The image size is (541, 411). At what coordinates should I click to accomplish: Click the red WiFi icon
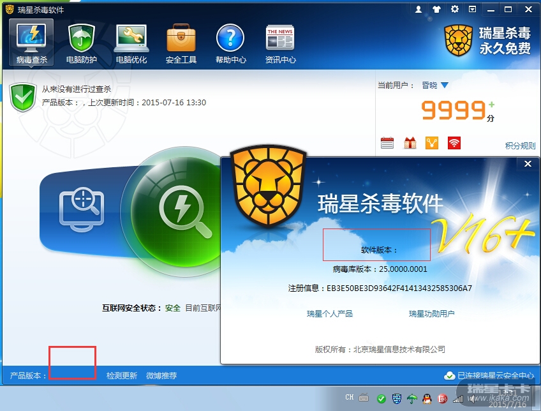[454, 143]
